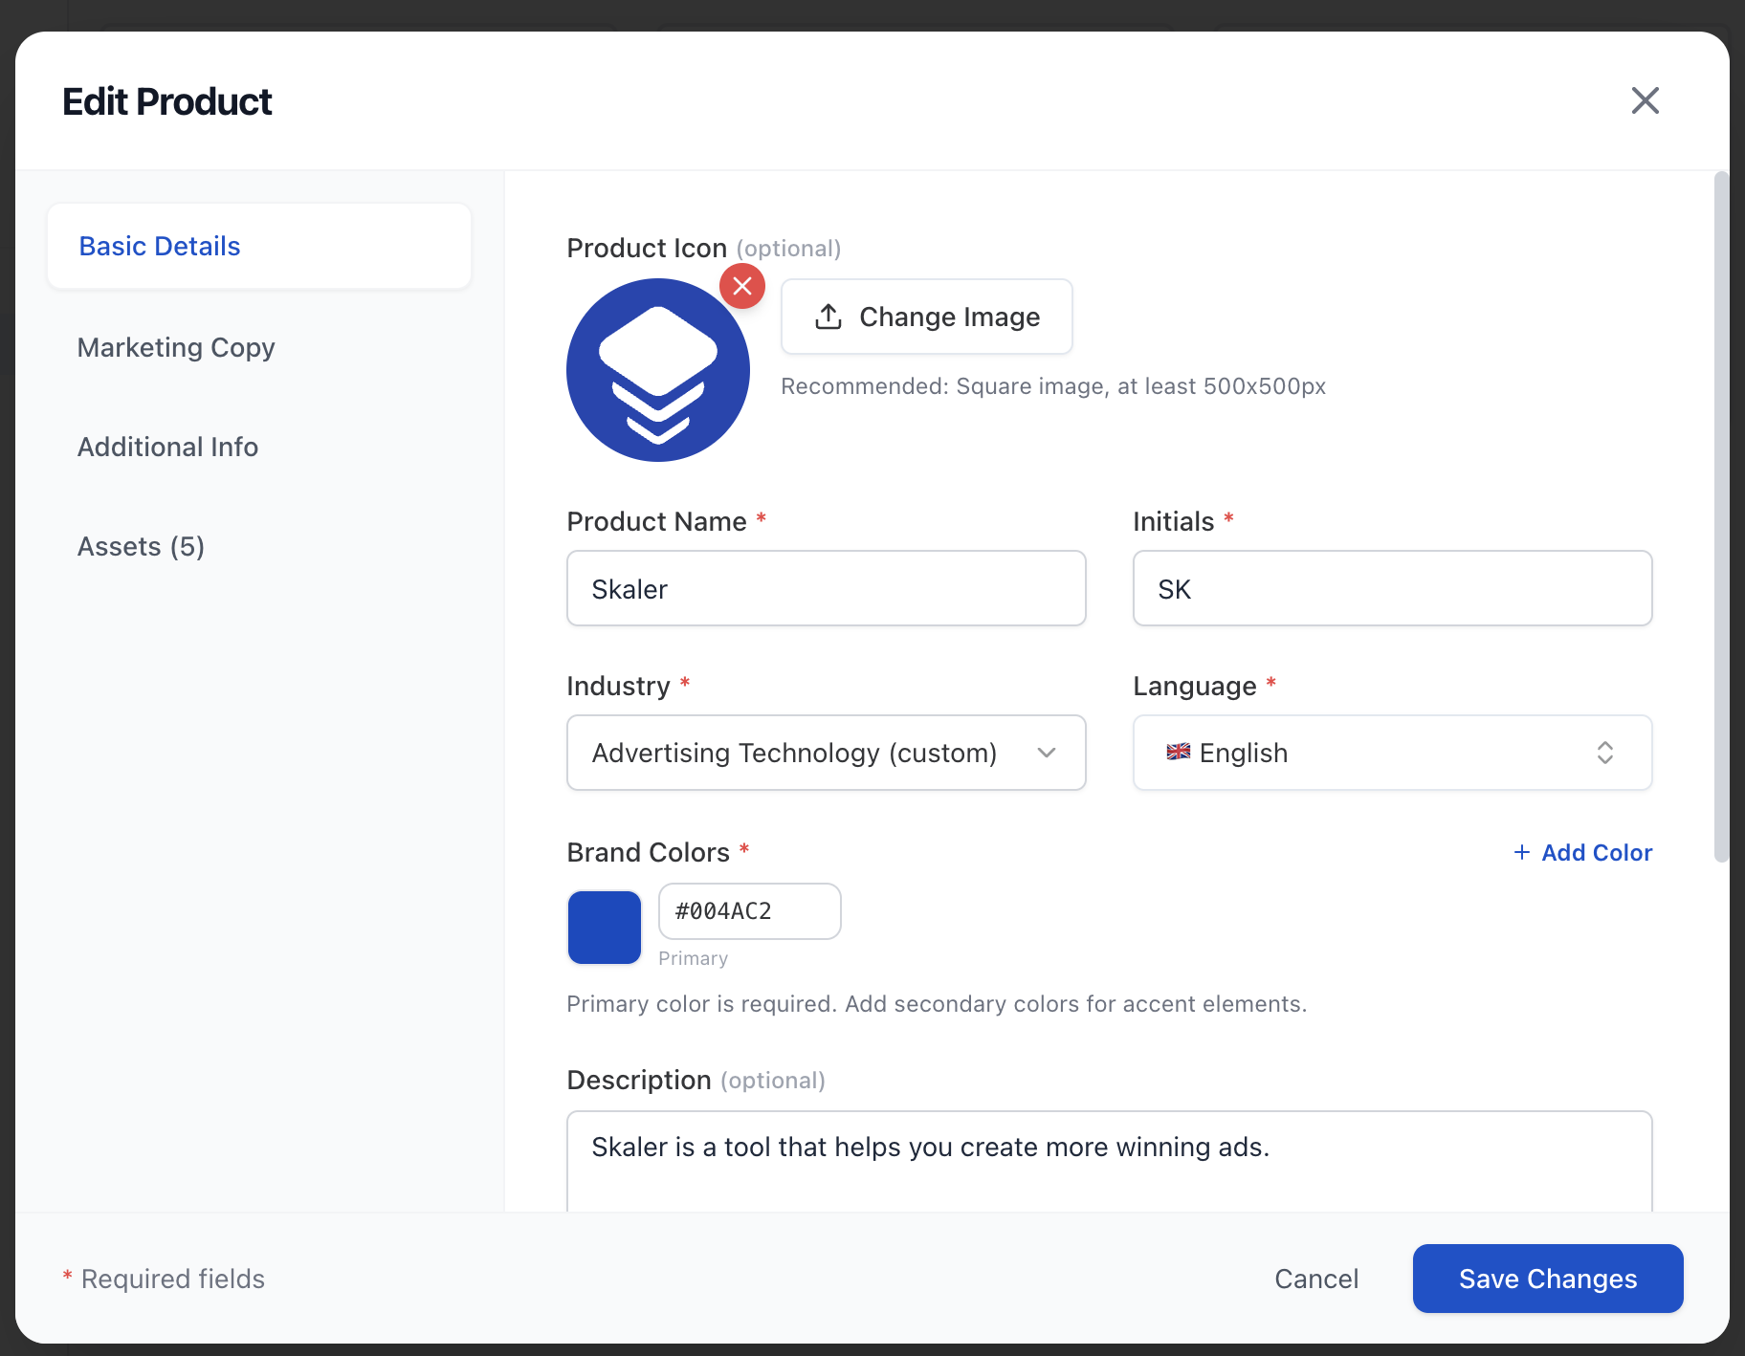Open the primary blue color swatch

[x=605, y=928]
